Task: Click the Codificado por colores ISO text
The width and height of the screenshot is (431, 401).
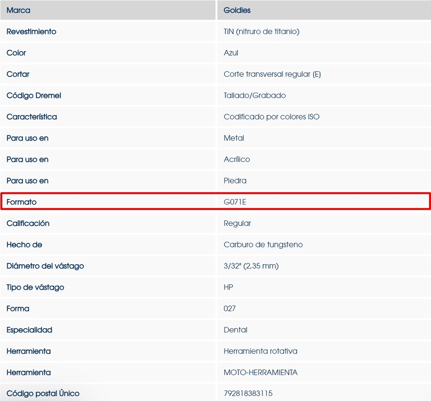Action: click(271, 117)
